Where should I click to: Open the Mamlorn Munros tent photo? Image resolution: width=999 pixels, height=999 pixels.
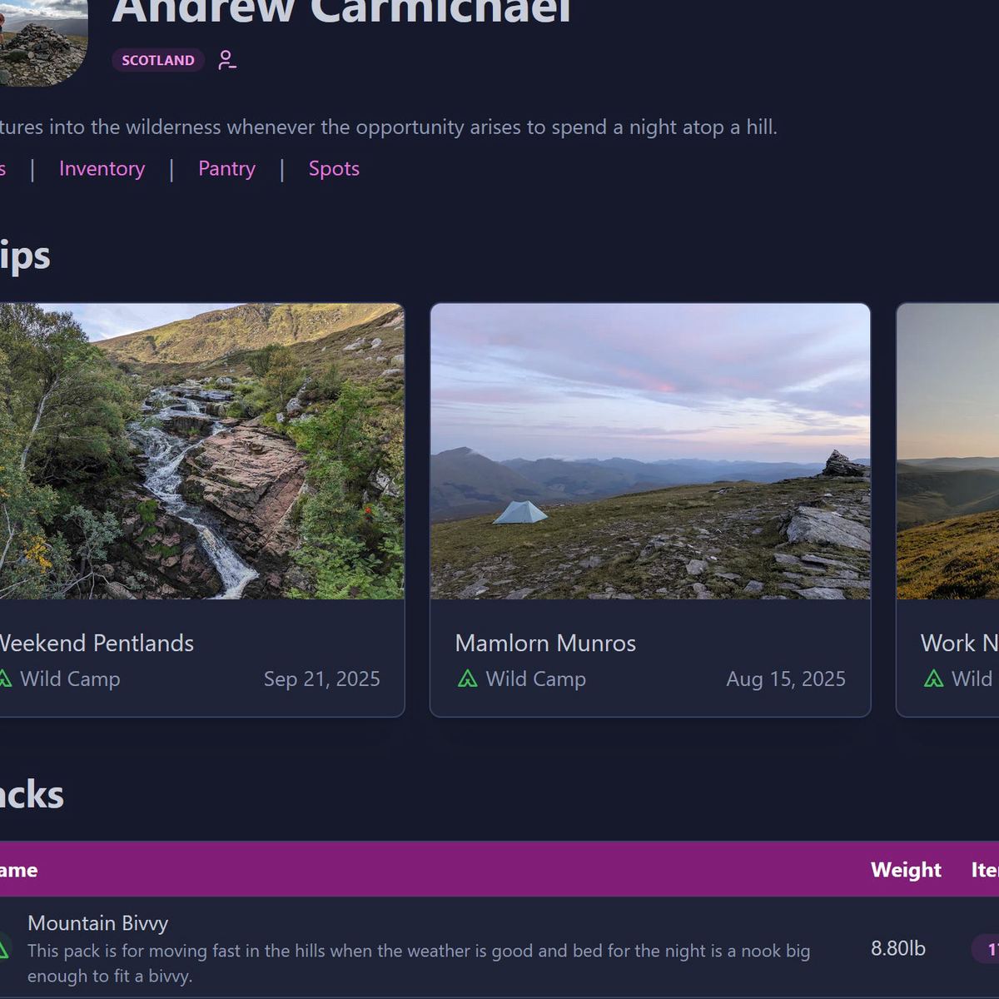(x=649, y=450)
